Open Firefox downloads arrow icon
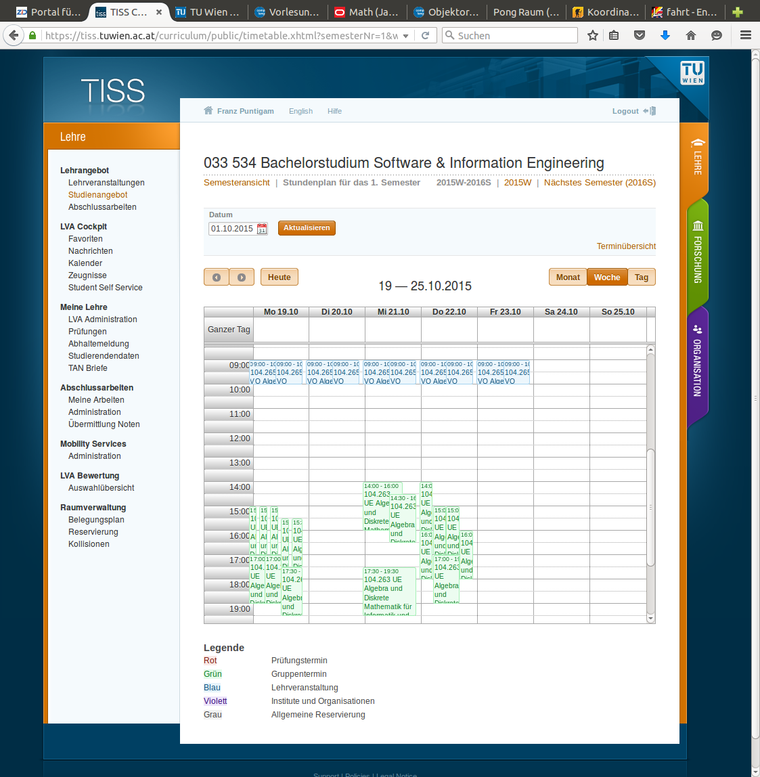Image resolution: width=760 pixels, height=777 pixels. (665, 35)
